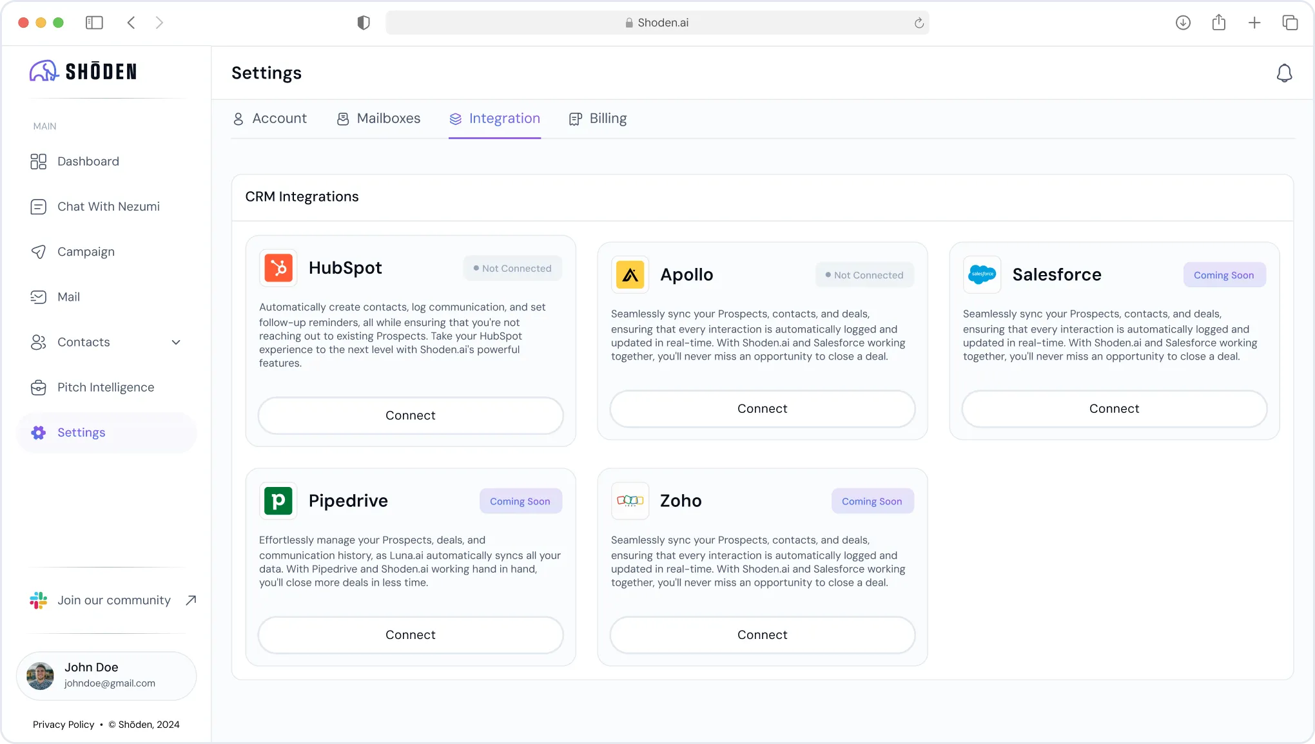The image size is (1315, 744).
Task: Open the Privacy Policy link
Action: click(x=63, y=724)
